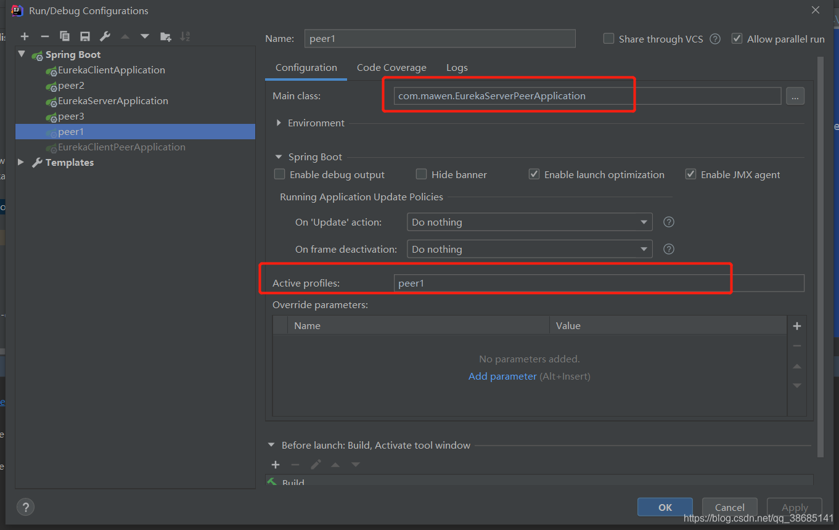839x530 pixels.
Task: Collapse the Spring Boot tree node
Action: (22, 54)
